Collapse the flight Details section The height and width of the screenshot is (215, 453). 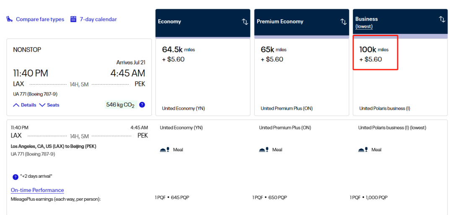25,105
